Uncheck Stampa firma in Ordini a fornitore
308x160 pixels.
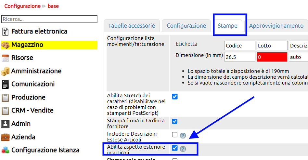click(175, 121)
